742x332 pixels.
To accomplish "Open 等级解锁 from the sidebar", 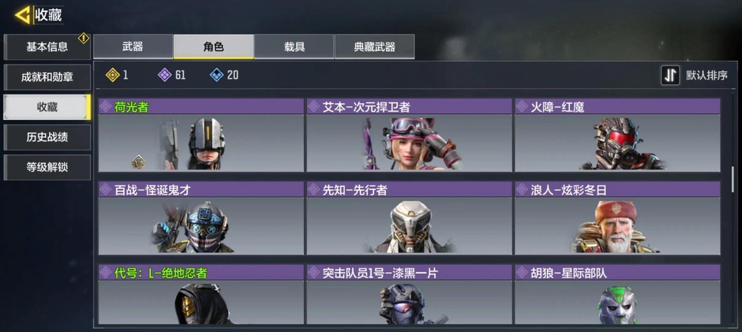I will pos(47,167).
